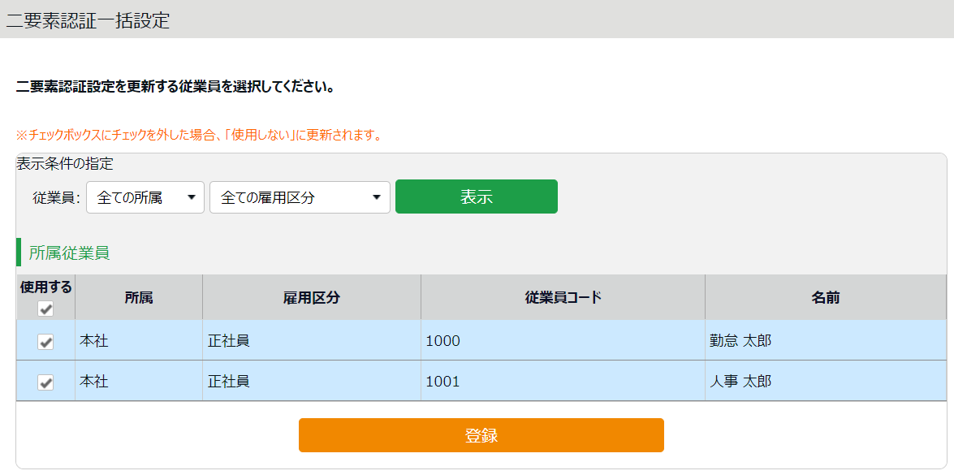Click the 所属従業員 section heading
954x475 pixels.
(x=69, y=253)
